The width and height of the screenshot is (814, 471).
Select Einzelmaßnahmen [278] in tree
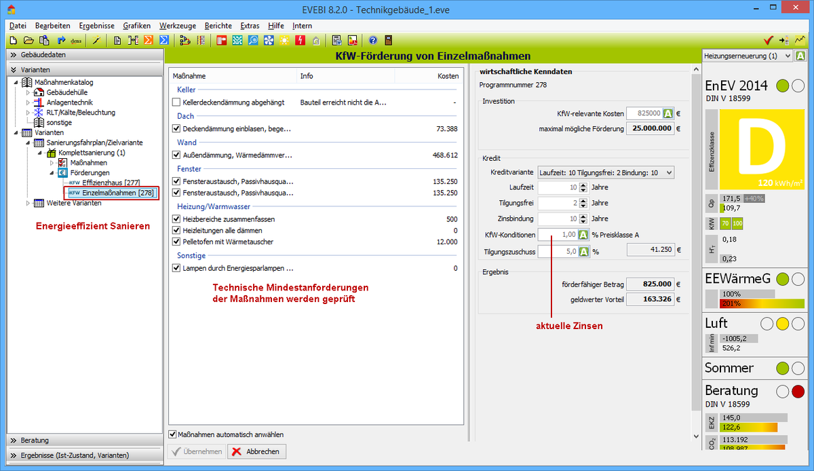click(112, 193)
